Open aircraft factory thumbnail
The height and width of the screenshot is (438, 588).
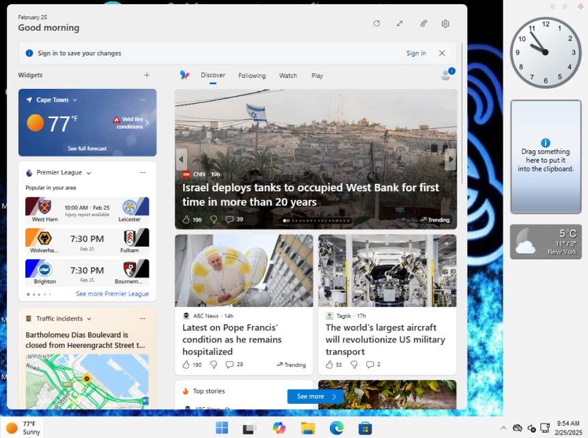pyautogui.click(x=387, y=271)
